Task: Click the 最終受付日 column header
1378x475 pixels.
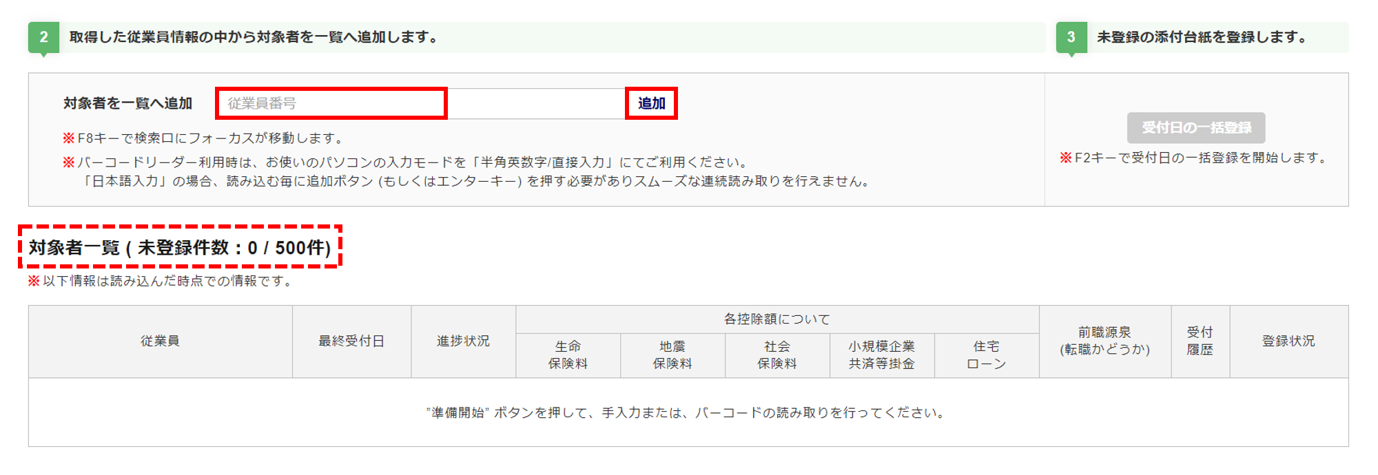Action: [x=351, y=341]
